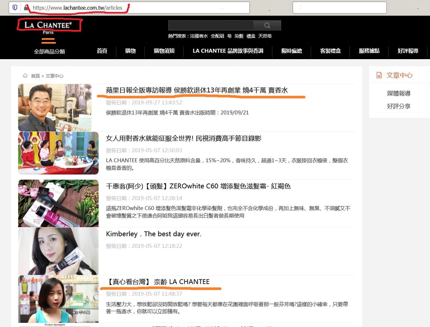Select hot search term 法國香水
This screenshot has width=430, height=327.
tap(199, 36)
